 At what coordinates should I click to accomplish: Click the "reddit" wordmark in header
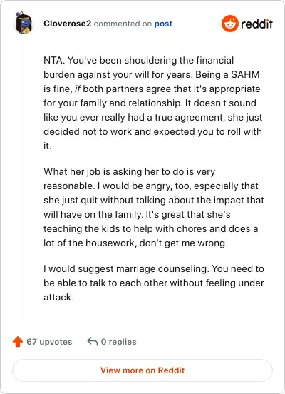(x=256, y=24)
